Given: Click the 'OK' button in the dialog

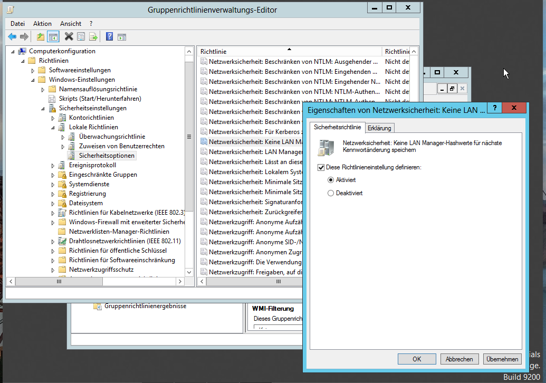Looking at the screenshot, I should 417,359.
